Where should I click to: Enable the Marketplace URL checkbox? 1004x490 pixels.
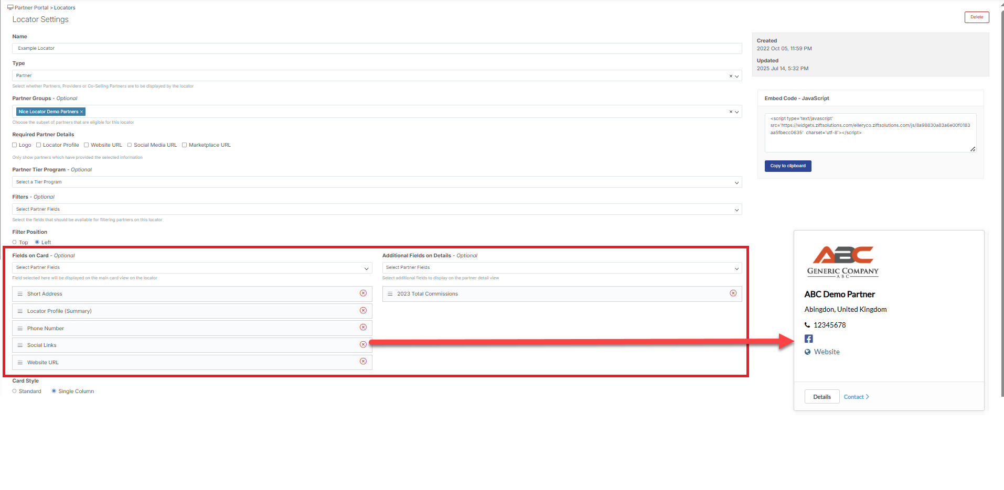click(x=184, y=145)
